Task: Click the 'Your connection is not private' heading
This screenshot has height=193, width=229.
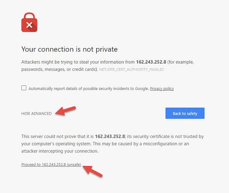Action: pyautogui.click(x=69, y=49)
